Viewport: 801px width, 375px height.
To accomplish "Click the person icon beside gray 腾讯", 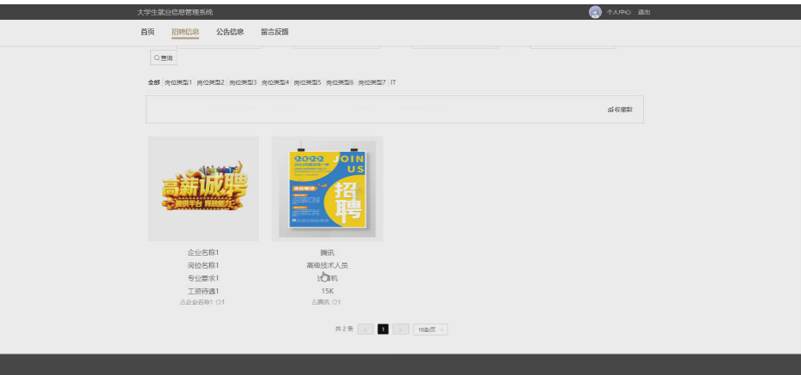I will tap(314, 302).
